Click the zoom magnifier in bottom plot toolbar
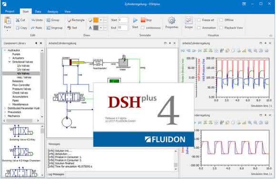Screen dimensions: 276x179 coord(250,122)
